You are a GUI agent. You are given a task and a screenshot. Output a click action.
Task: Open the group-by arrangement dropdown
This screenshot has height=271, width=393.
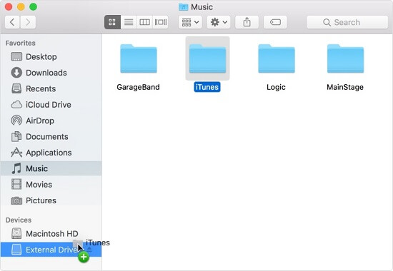click(x=190, y=22)
